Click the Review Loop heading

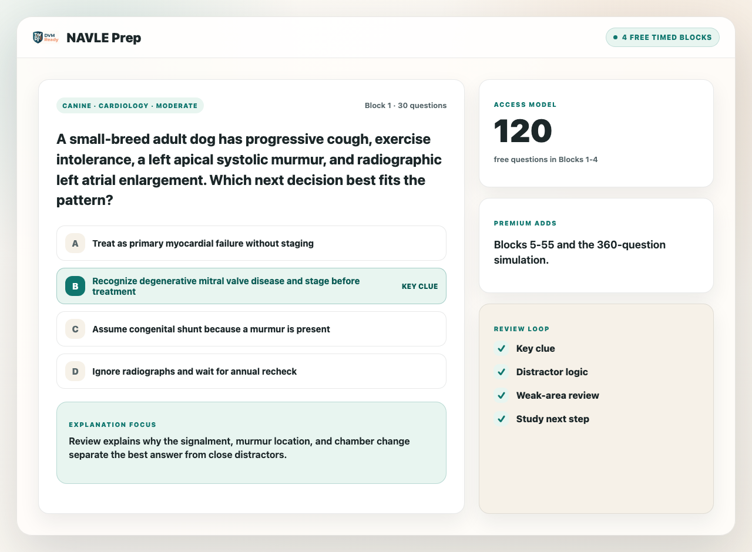[x=522, y=329]
